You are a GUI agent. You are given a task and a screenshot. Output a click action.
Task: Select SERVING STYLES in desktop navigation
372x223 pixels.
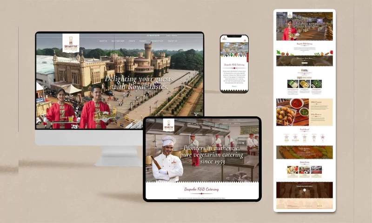[x=157, y=41]
